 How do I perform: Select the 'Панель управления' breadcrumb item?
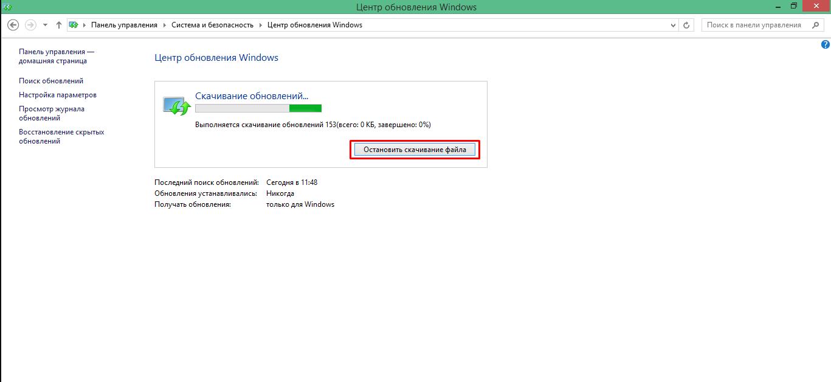point(124,25)
